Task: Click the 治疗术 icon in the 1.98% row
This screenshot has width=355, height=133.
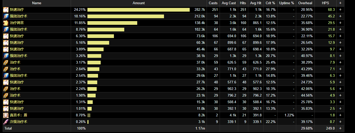Action: (x=6, y=96)
